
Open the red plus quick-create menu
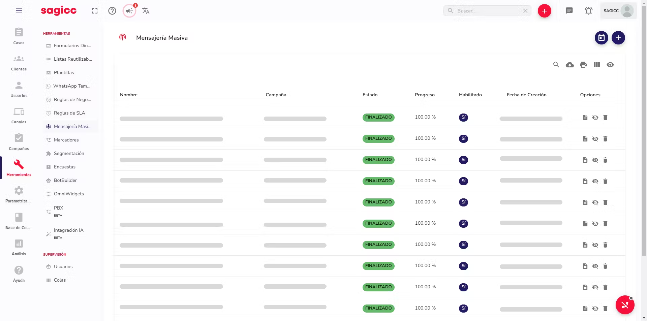[544, 11]
